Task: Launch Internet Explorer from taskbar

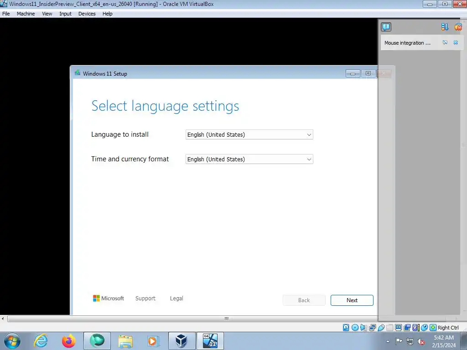Action: tap(41, 341)
